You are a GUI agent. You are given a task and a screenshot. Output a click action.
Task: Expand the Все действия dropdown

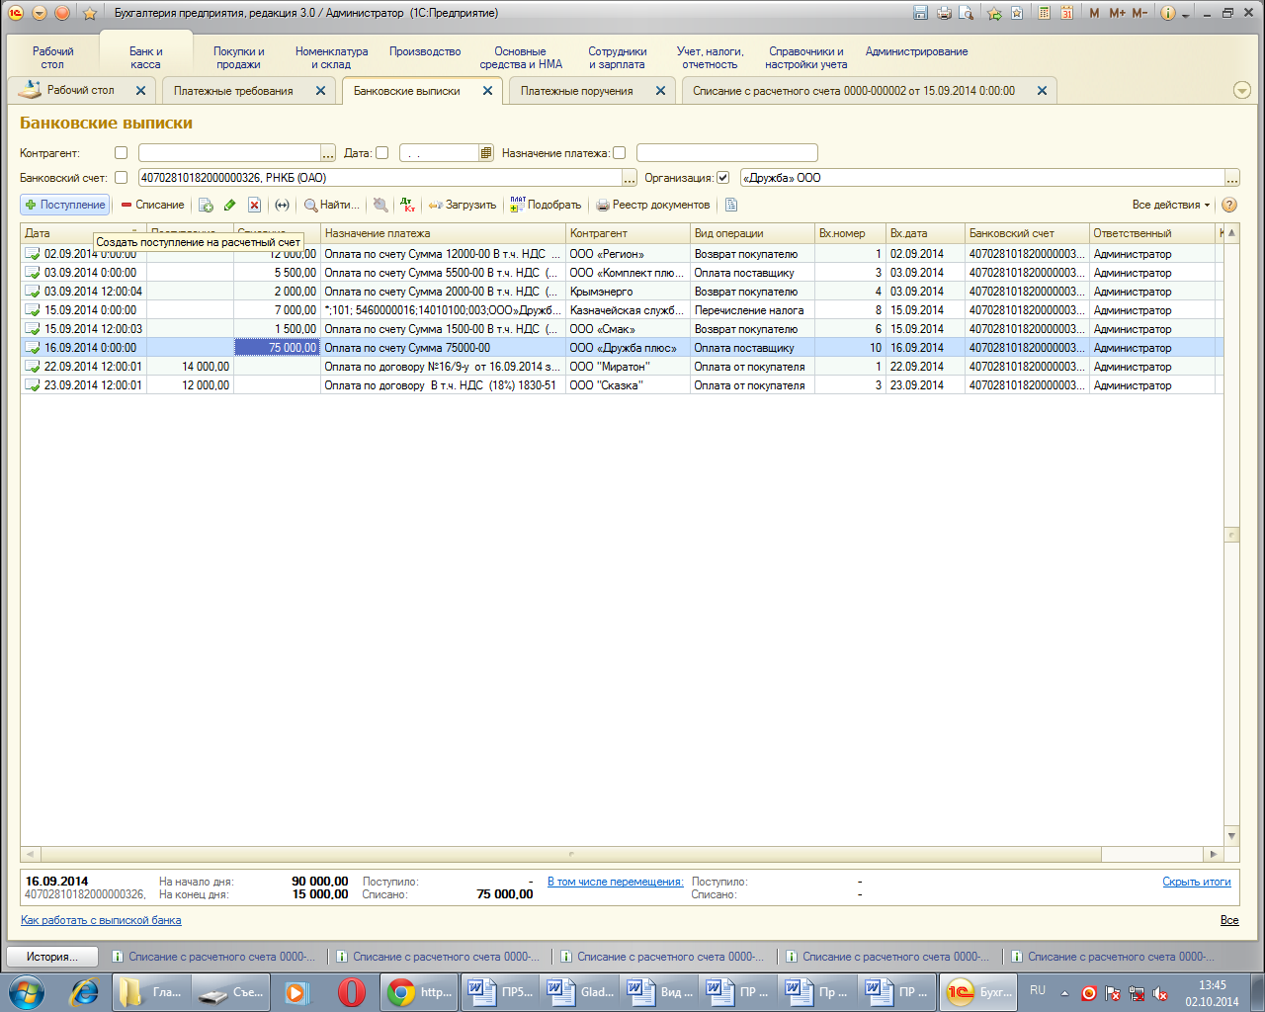click(x=1171, y=205)
